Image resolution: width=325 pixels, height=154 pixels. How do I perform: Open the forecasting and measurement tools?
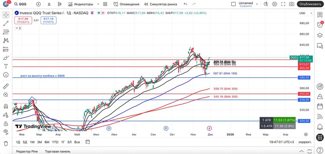coord(6,49)
